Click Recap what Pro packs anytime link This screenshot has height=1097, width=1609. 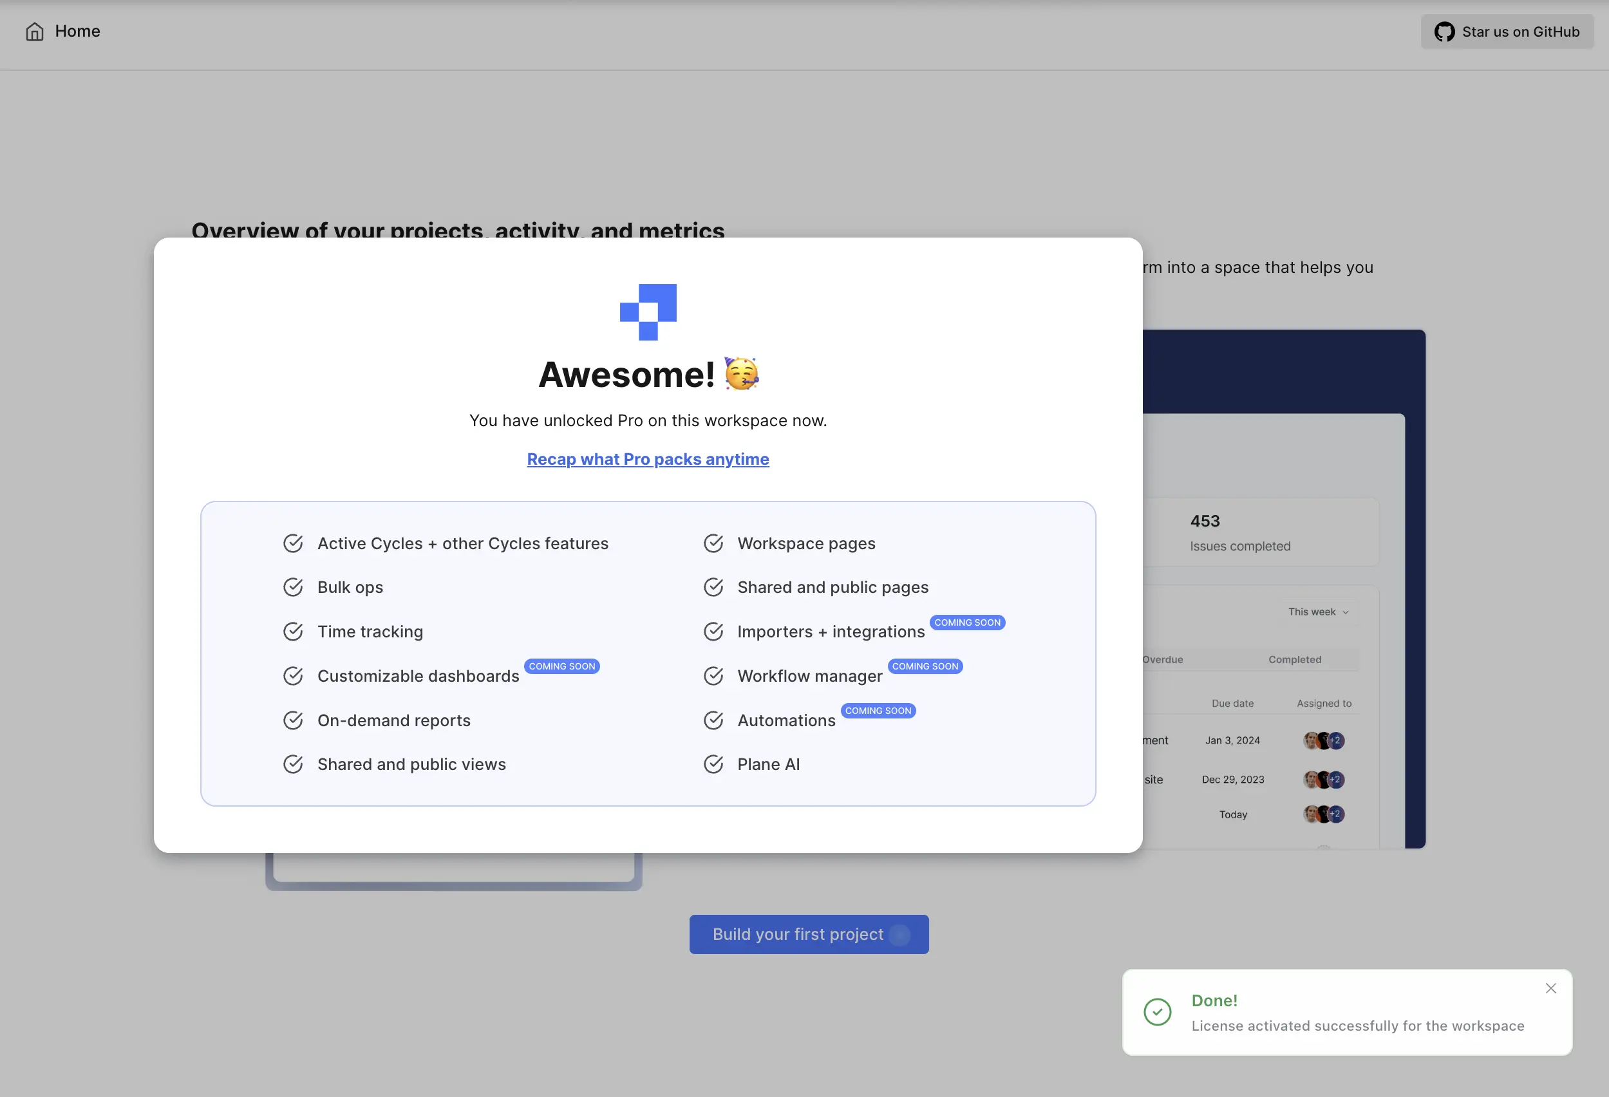[x=648, y=458]
